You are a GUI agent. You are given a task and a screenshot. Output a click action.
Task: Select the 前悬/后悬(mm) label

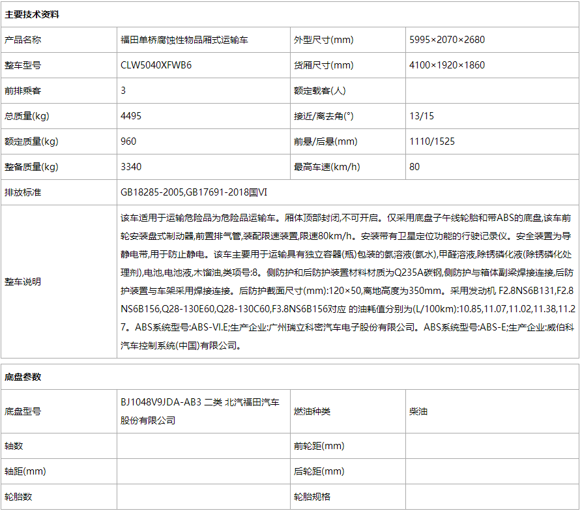[325, 141]
